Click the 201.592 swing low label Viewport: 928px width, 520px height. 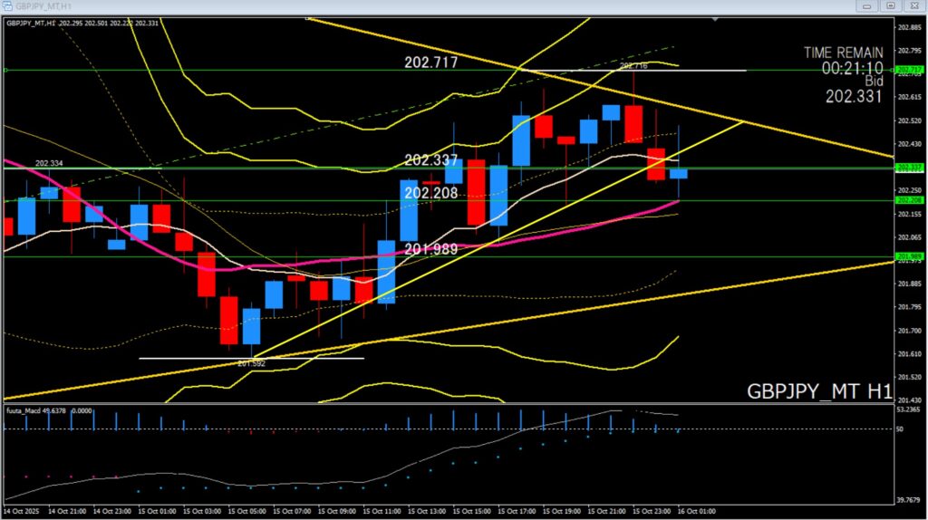(x=250, y=363)
